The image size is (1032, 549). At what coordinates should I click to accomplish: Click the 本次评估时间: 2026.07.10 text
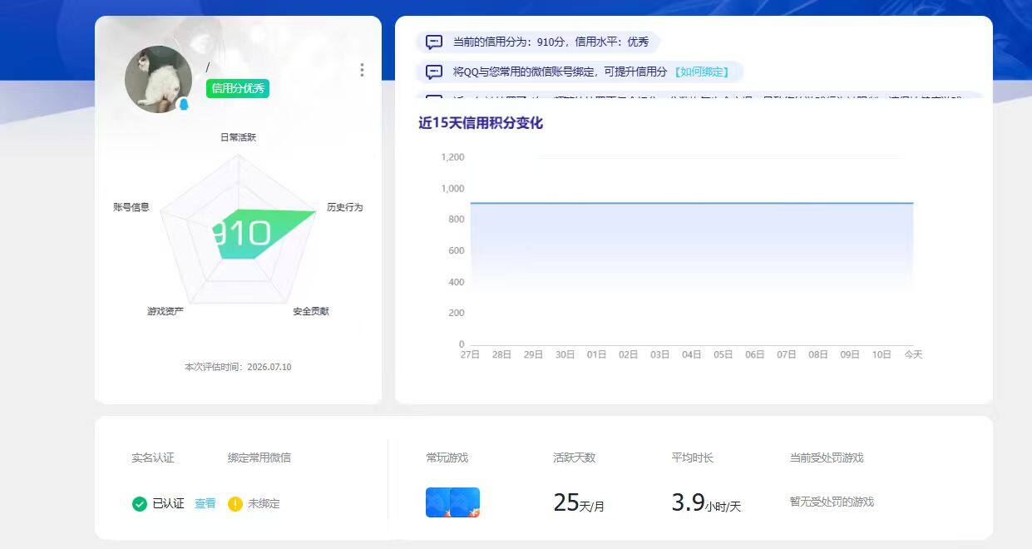pos(238,367)
